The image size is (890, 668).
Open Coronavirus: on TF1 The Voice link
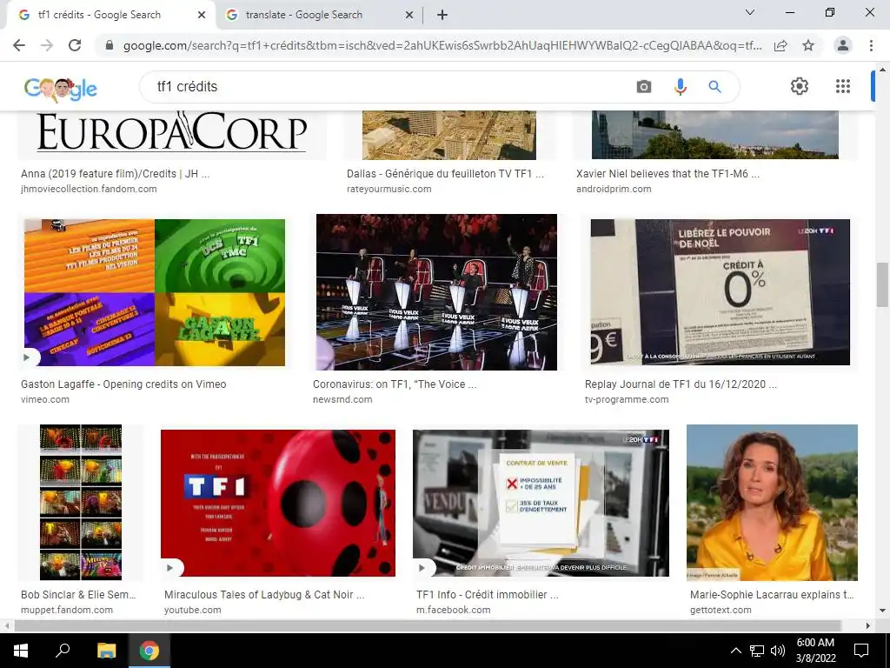point(395,384)
